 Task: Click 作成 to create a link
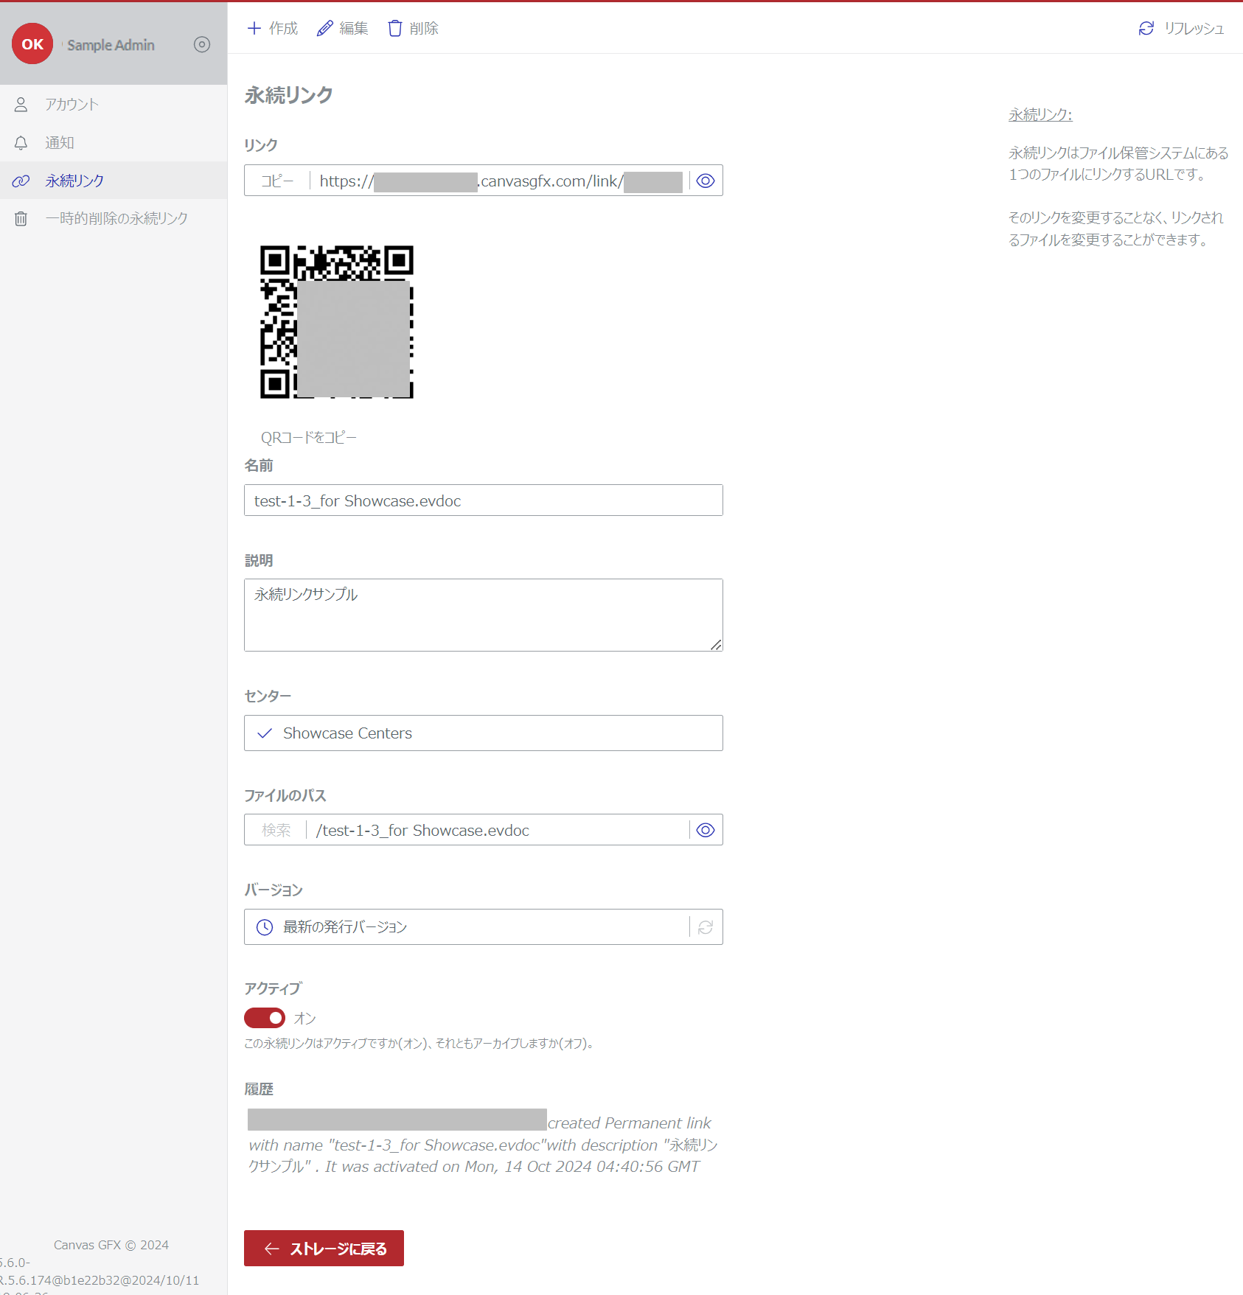click(273, 28)
